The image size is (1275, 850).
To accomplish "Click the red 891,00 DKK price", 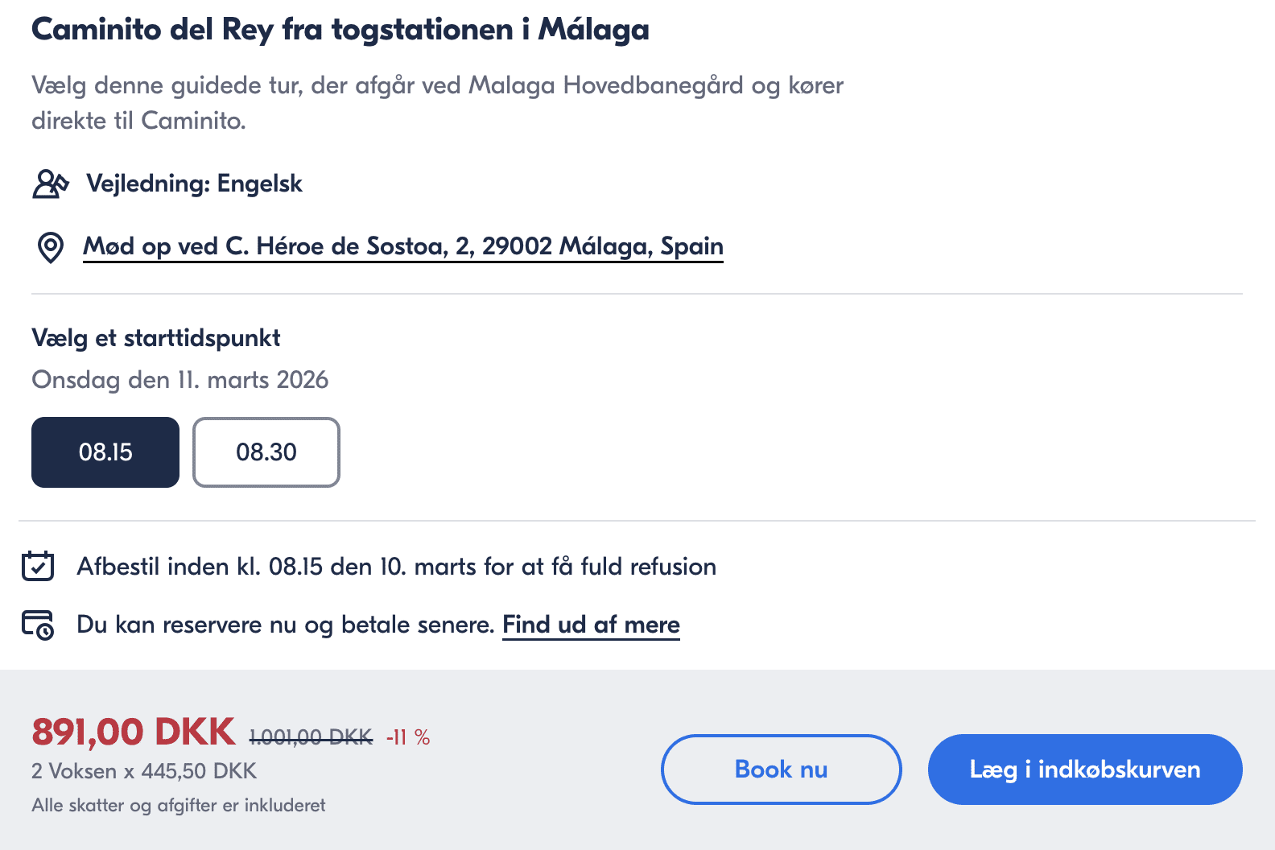I will click(x=134, y=732).
